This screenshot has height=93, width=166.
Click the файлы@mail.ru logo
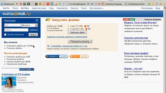click(16, 14)
